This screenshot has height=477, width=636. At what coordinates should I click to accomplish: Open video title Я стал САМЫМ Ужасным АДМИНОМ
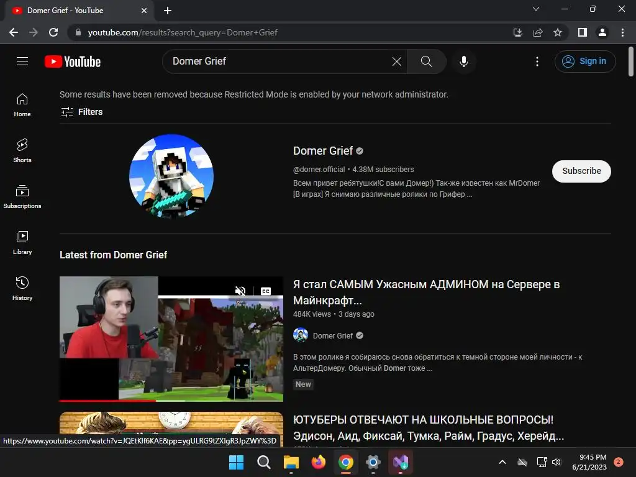click(426, 292)
